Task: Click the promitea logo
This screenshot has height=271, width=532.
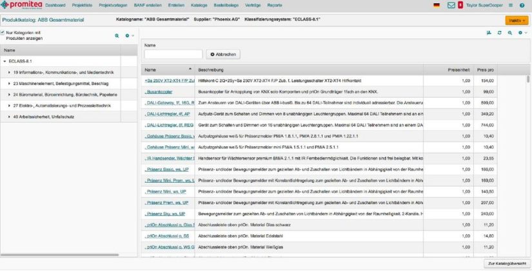Action: (x=21, y=5)
